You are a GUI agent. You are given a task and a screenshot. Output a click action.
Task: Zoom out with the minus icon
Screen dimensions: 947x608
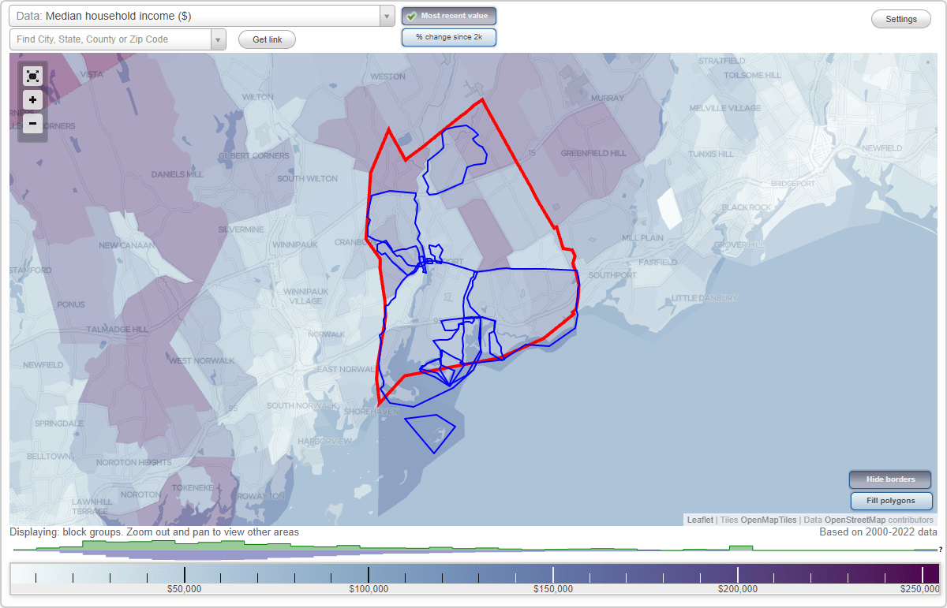click(32, 123)
